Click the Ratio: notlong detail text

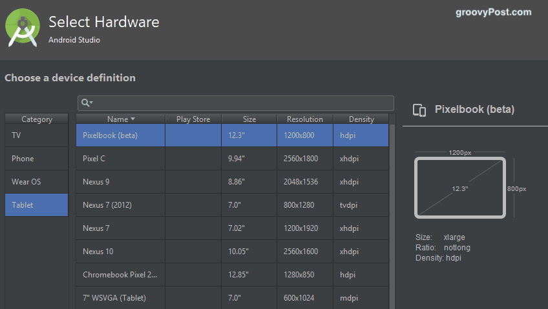coord(443,248)
